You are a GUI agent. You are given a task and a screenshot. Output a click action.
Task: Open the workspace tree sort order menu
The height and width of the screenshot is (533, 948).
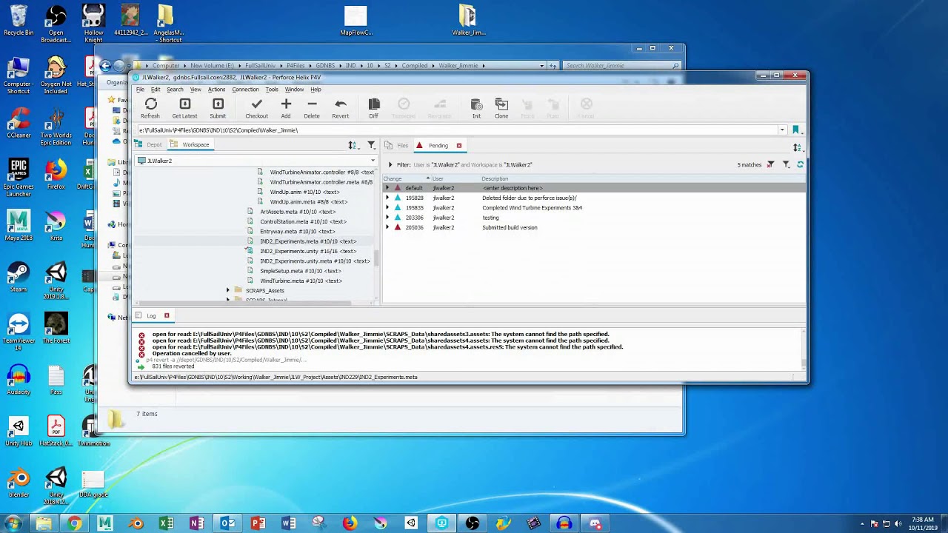tap(353, 145)
